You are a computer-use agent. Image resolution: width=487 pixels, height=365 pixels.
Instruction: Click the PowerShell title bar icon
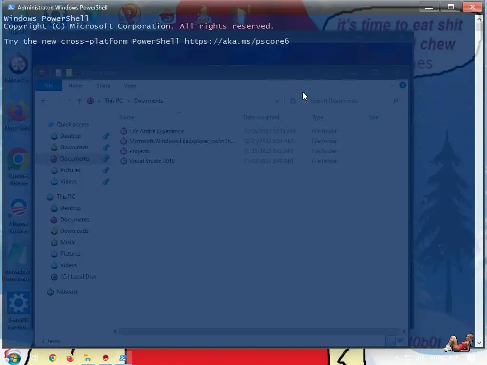[x=11, y=7]
